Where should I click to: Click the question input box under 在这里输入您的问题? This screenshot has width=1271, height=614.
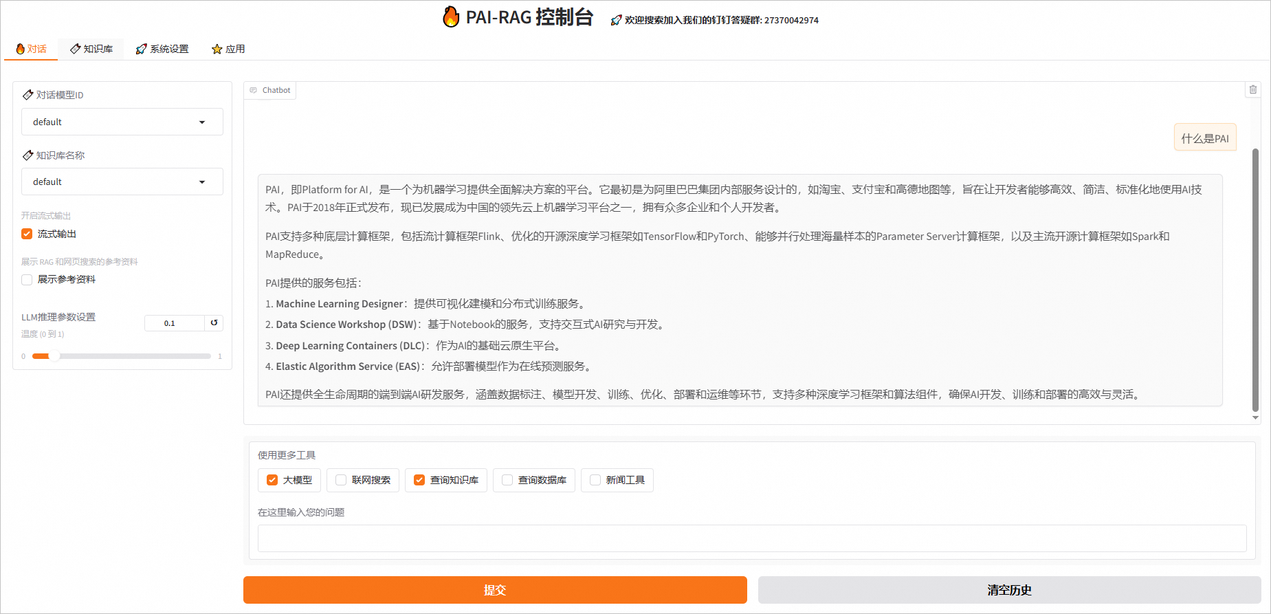(x=752, y=538)
